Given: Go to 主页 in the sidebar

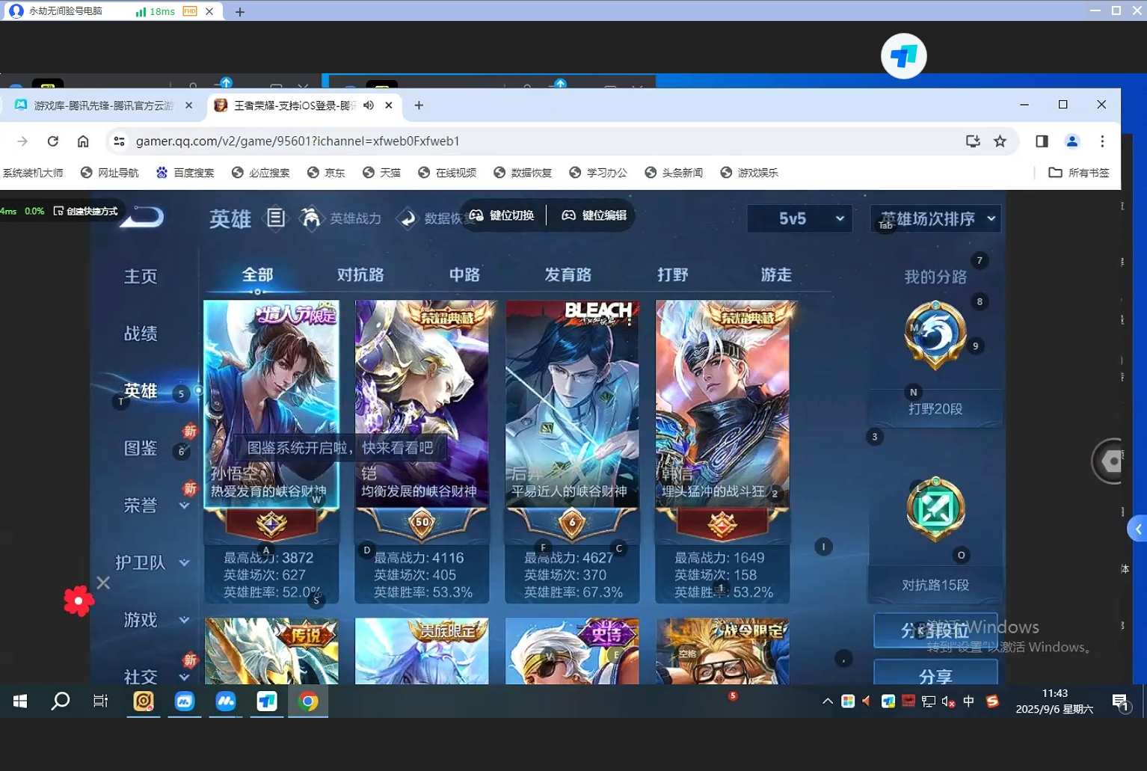Looking at the screenshot, I should [141, 277].
